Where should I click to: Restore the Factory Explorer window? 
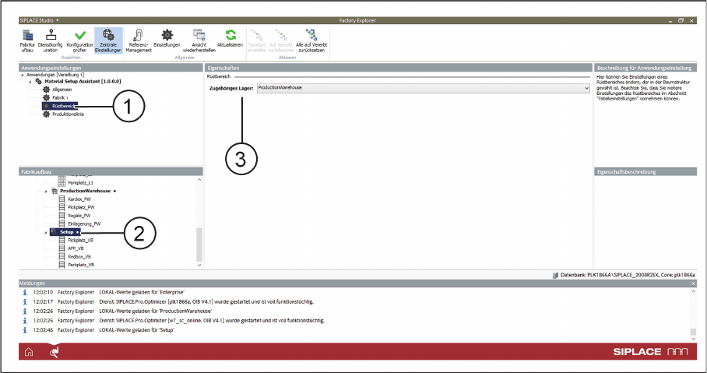coord(681,20)
